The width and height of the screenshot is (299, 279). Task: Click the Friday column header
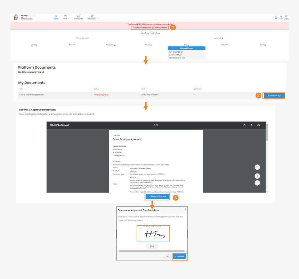[187, 45]
